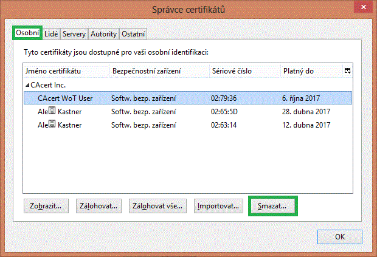Confirm the dialog with OK
Screen dimensions: 377x257
(340, 236)
